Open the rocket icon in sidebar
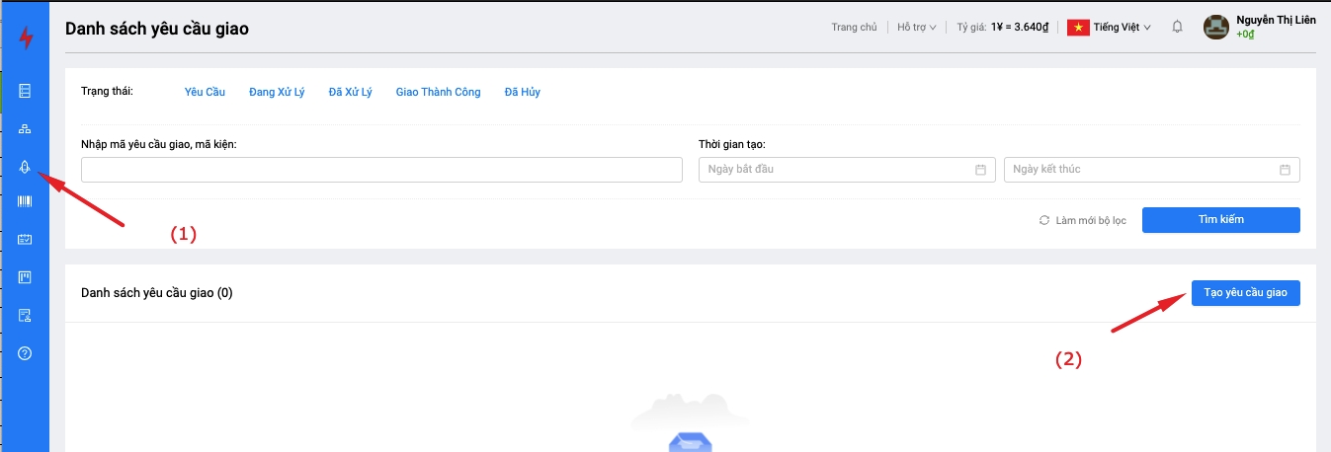 pos(26,167)
